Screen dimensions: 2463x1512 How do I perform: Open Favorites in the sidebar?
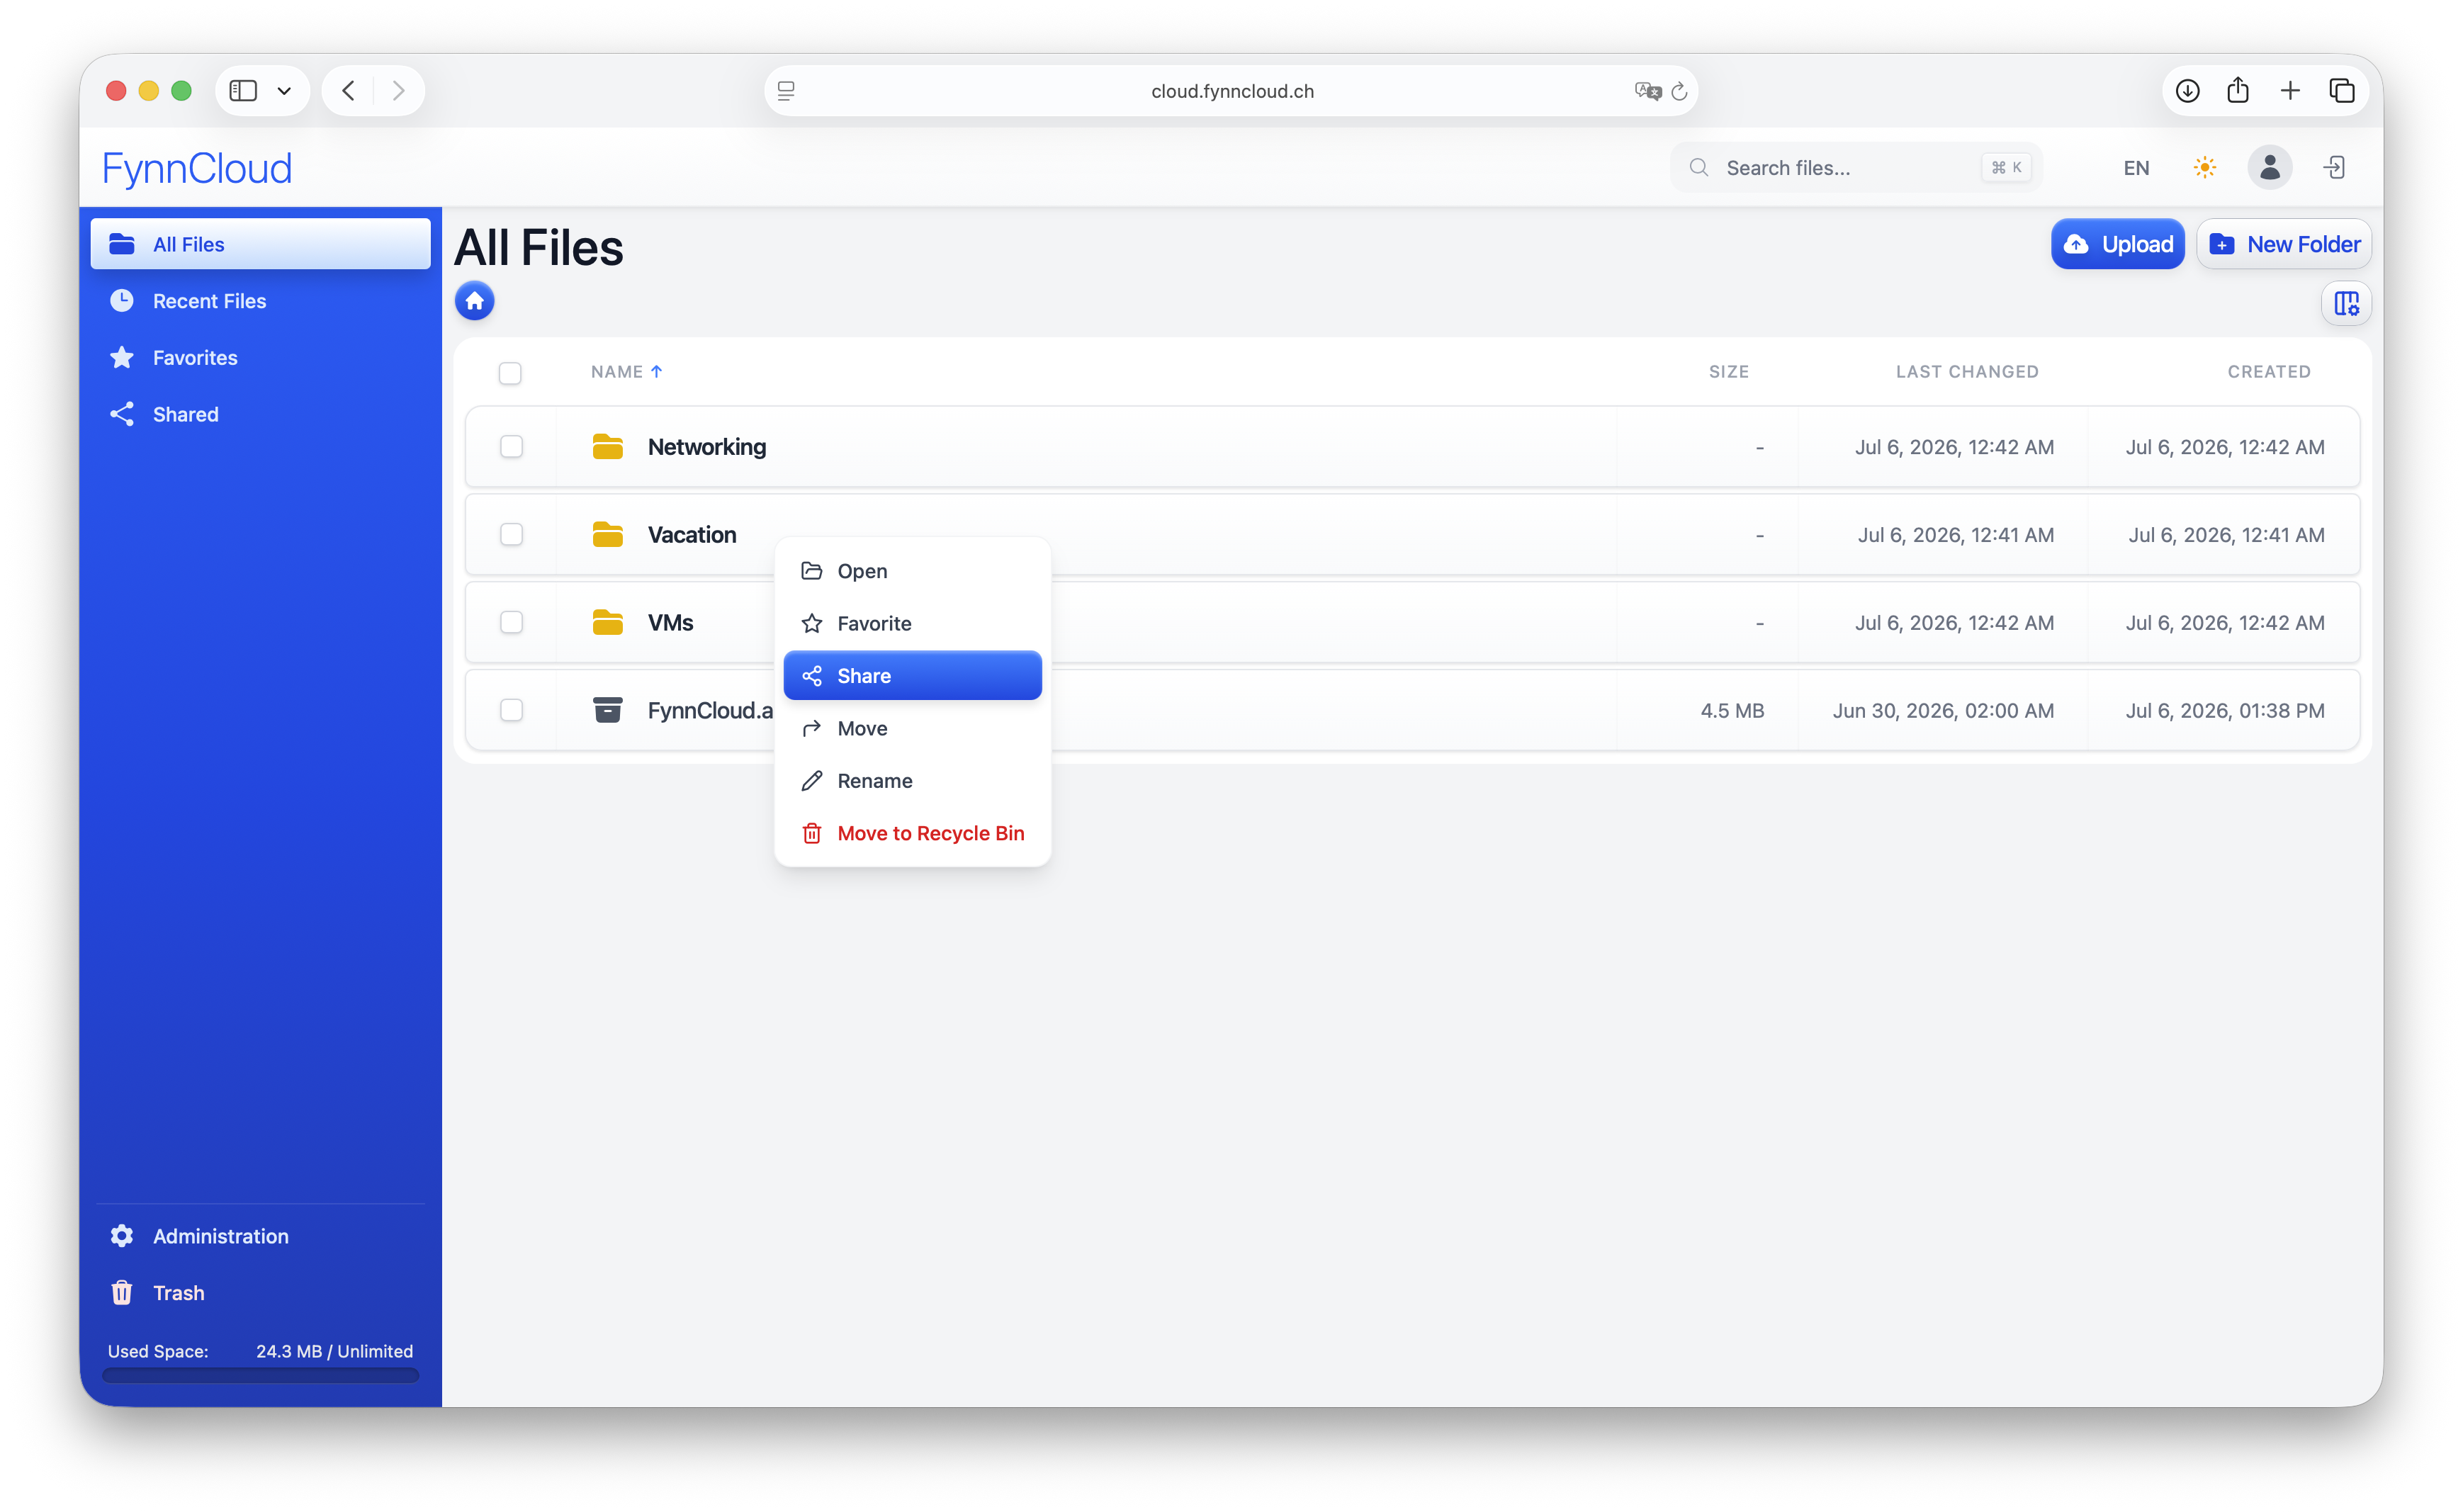[x=260, y=357]
